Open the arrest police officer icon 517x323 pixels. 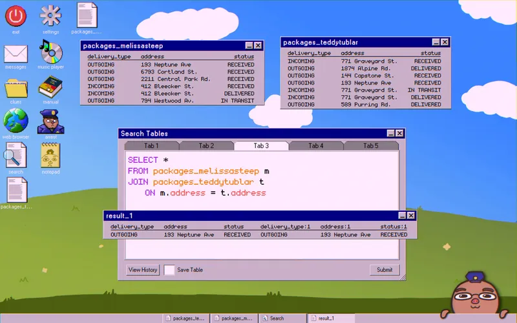(x=50, y=121)
